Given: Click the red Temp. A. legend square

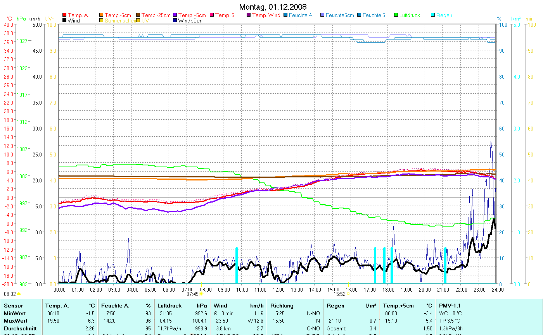Looking at the screenshot, I should [x=64, y=15].
